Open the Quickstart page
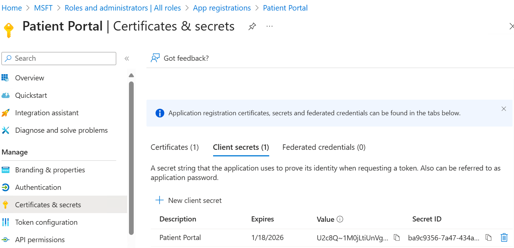 [x=31, y=95]
